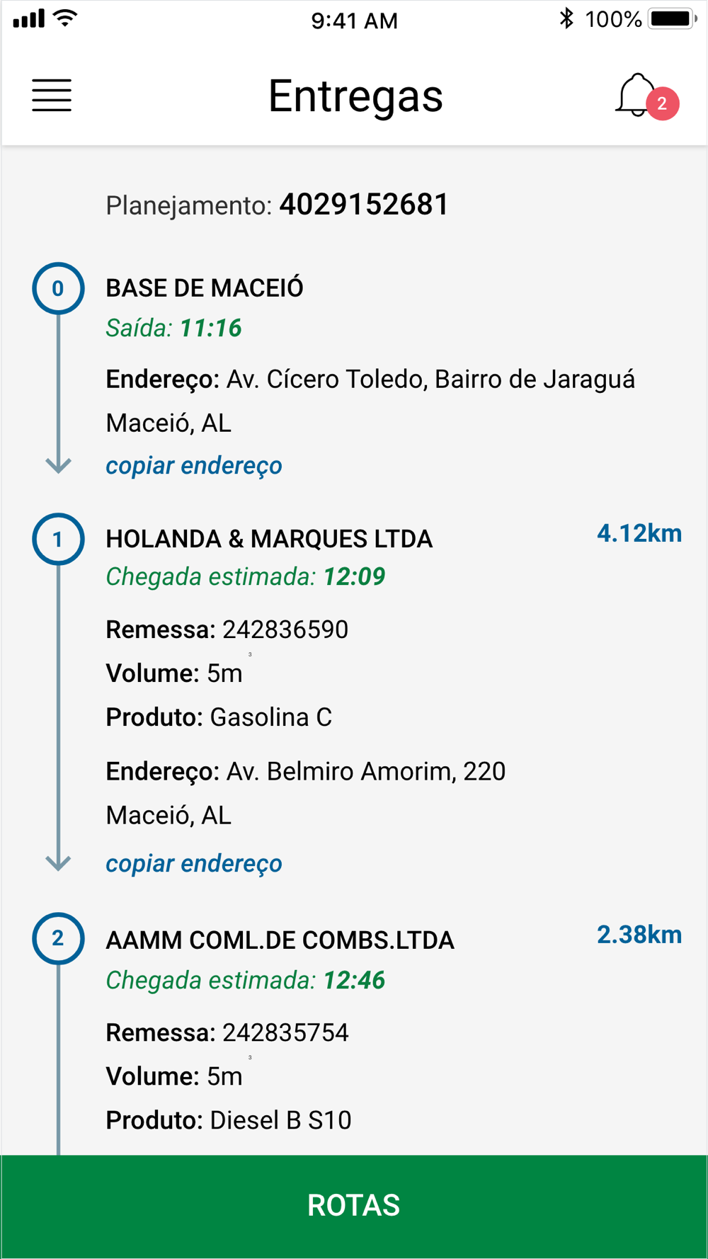Click the arrow below Base de Maceió stop
The height and width of the screenshot is (1259, 708).
click(58, 464)
